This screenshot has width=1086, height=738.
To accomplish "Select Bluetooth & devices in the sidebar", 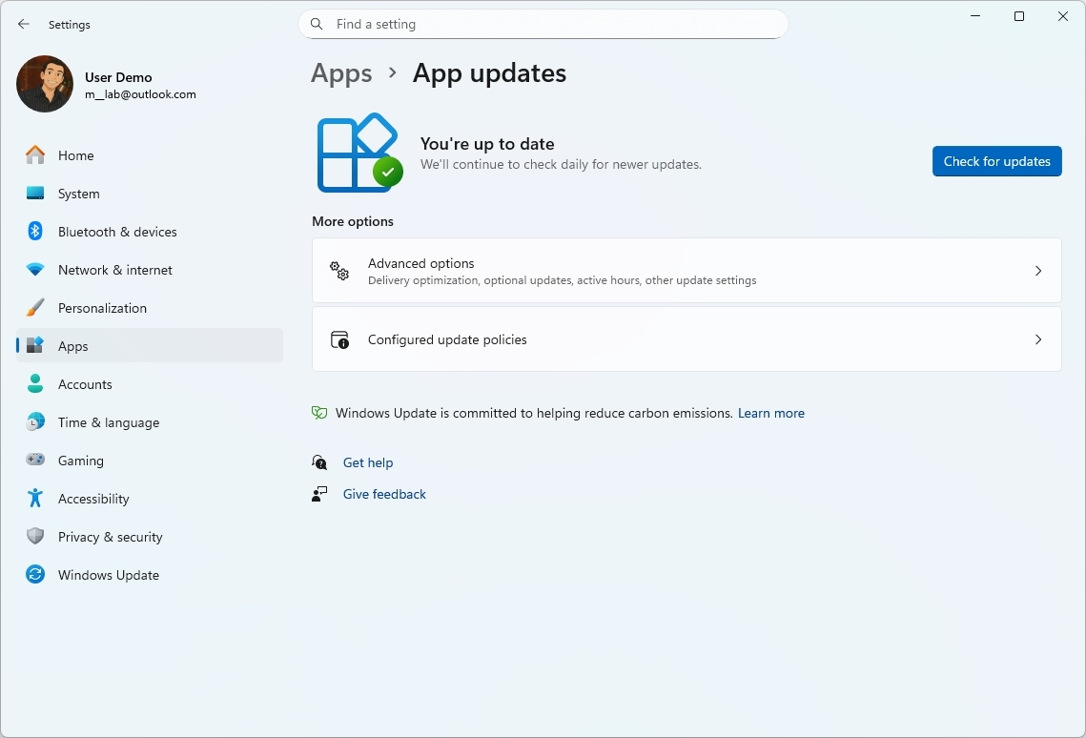I will (117, 232).
